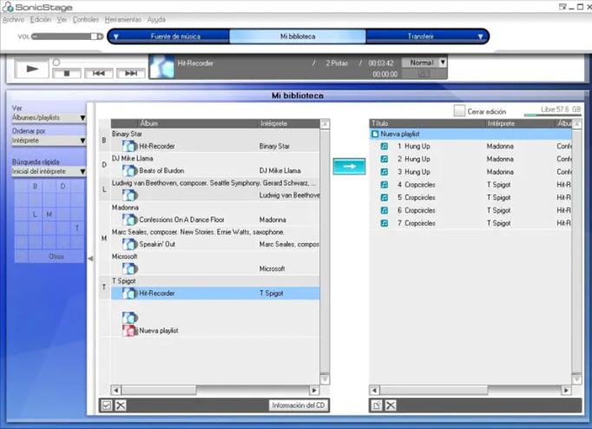The height and width of the screenshot is (429, 592).
Task: Filter artists by Otros
Action: click(x=56, y=256)
